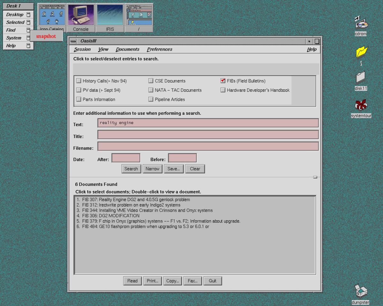Open System toolchest menu

(x=14, y=38)
